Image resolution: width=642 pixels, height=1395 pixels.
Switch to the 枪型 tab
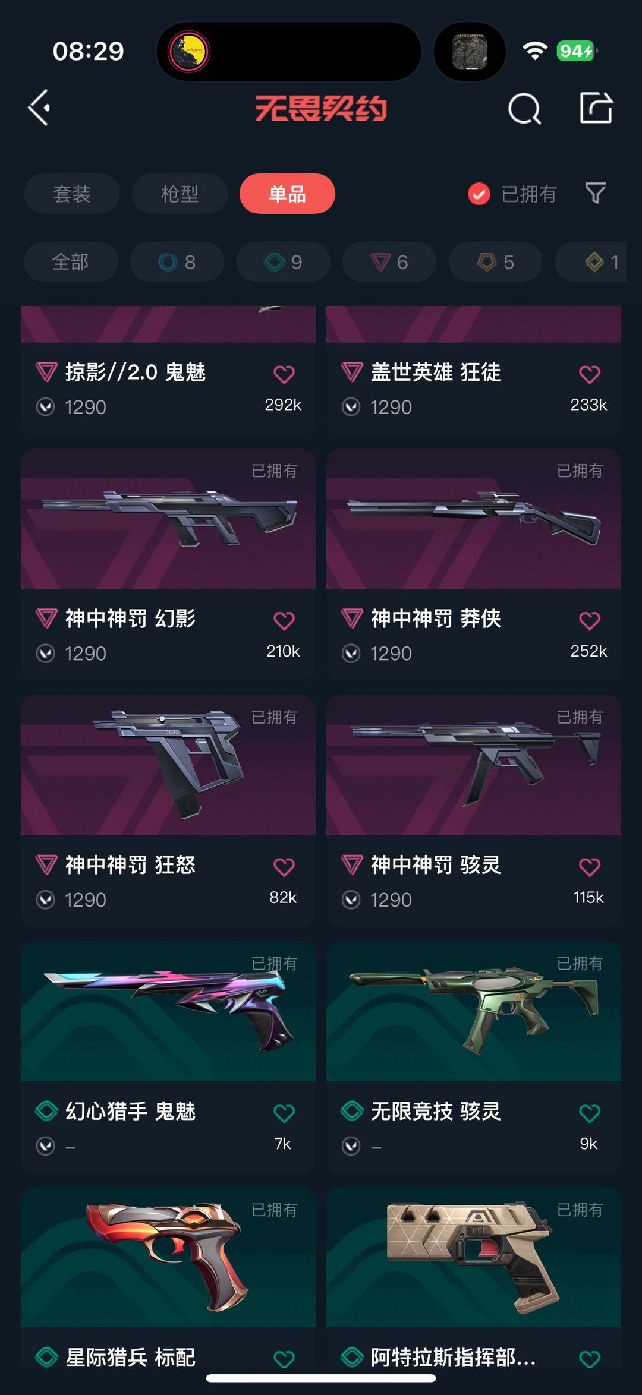pos(180,194)
